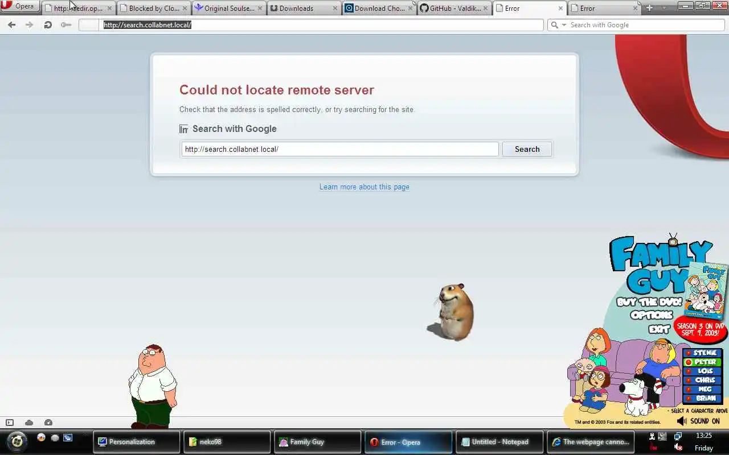Open the Personalization taskbar window
The image size is (729, 455).
click(x=136, y=442)
